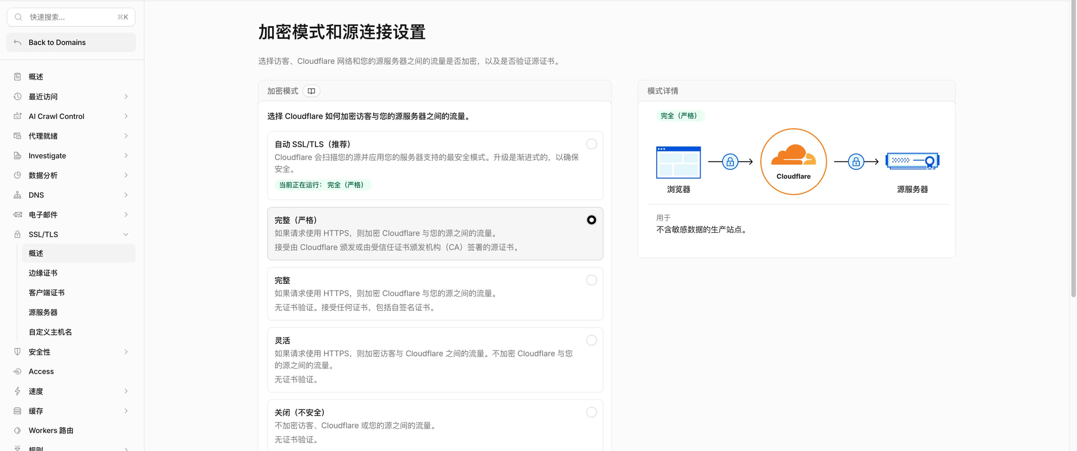Select the 灵活 radio button
1077x451 pixels.
[x=591, y=340]
